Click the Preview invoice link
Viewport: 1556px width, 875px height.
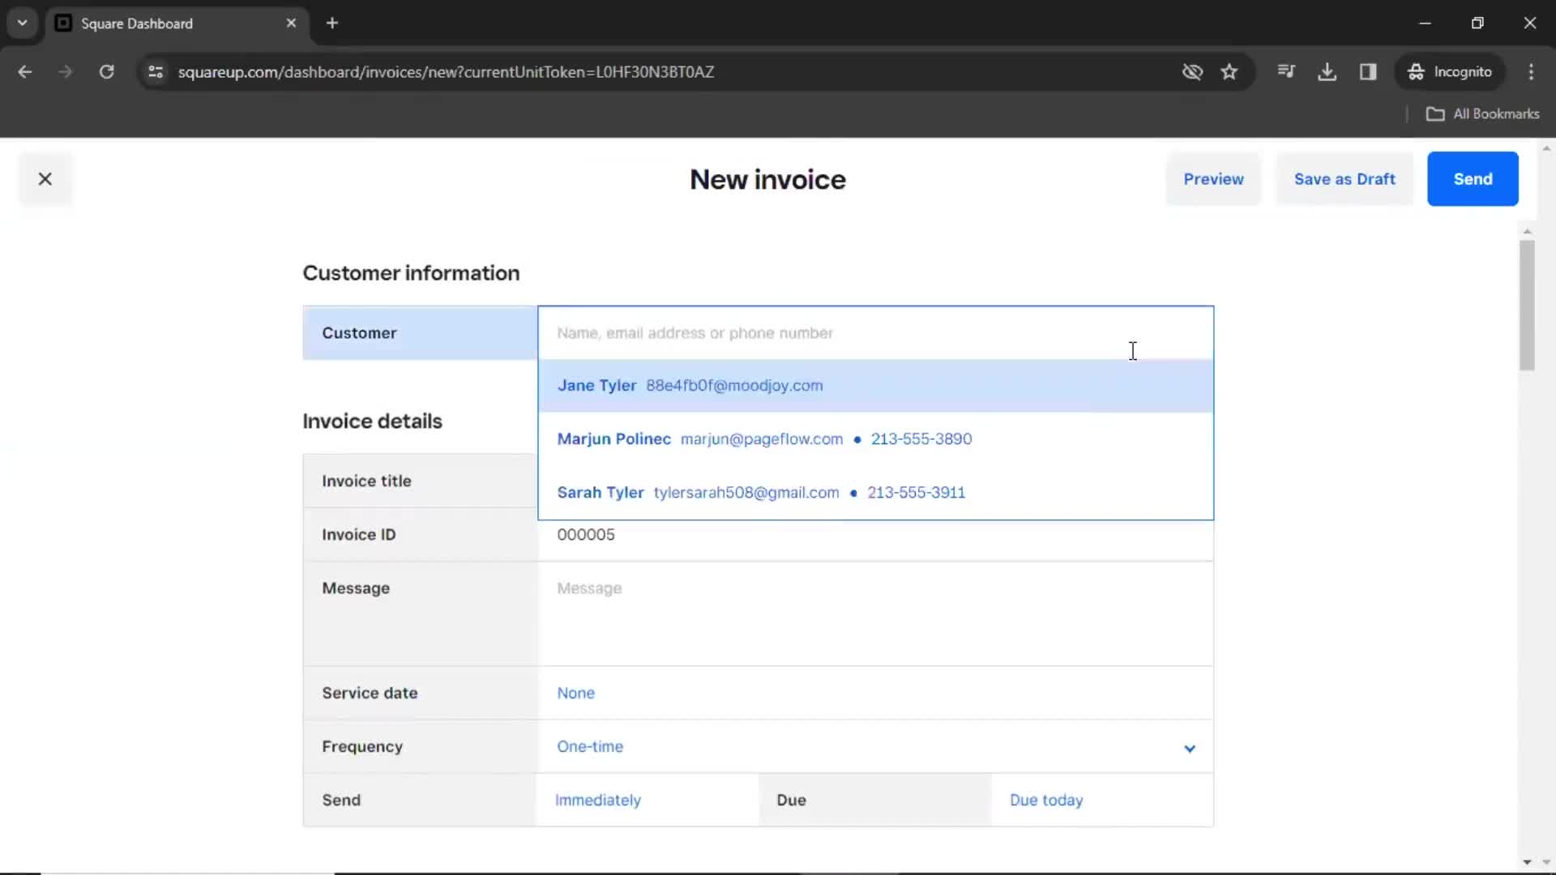pos(1213,178)
